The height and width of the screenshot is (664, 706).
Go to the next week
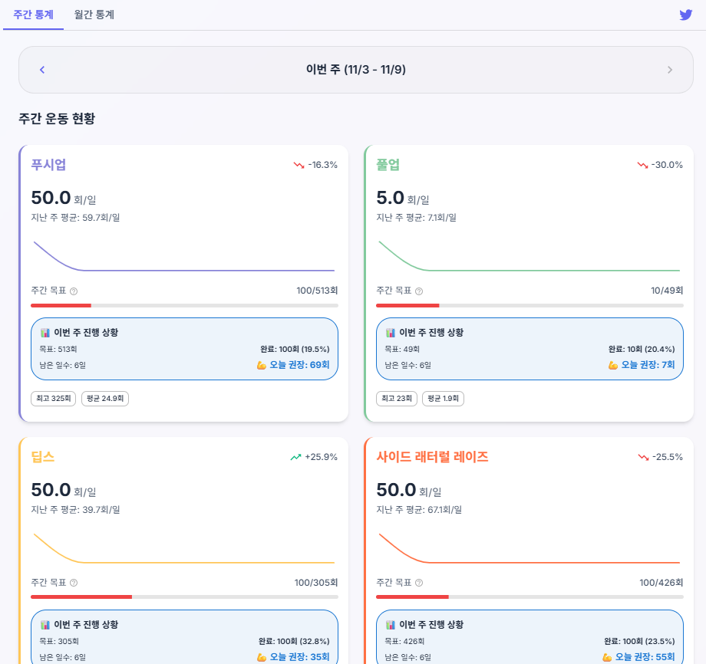click(670, 70)
